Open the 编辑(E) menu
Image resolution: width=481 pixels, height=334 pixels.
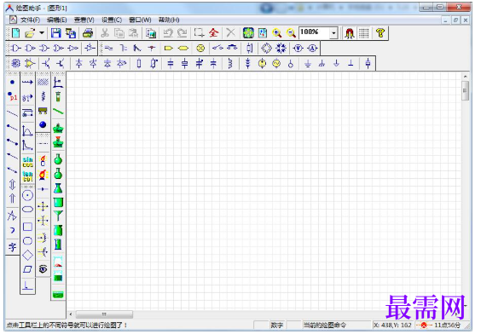57,20
